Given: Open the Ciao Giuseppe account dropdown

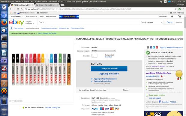Looking at the screenshot, I should tap(16, 16).
